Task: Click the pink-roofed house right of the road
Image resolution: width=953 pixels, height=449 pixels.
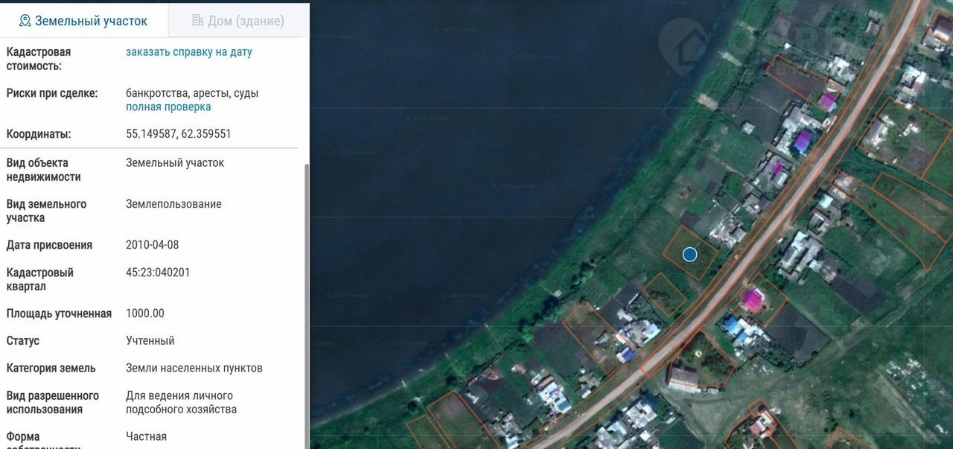Action: pos(753,301)
